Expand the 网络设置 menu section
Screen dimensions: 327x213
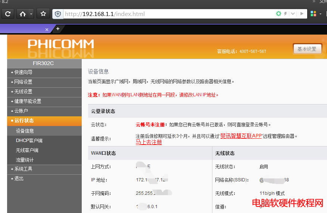pos(23,82)
